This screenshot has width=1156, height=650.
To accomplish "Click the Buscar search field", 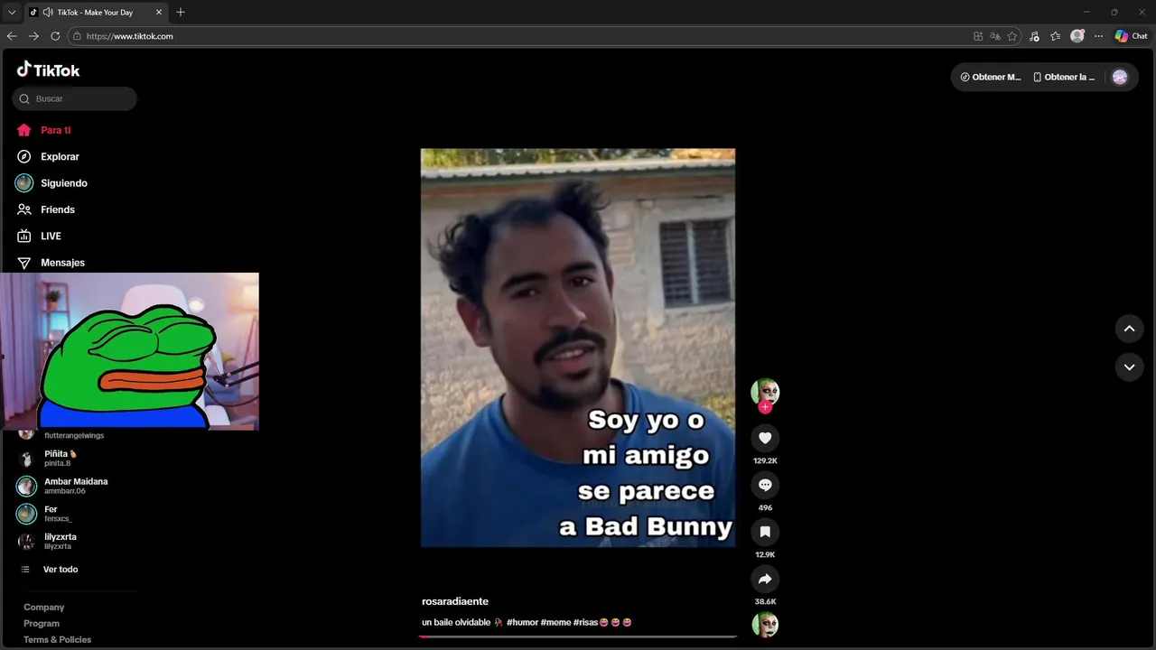I will pos(75,98).
